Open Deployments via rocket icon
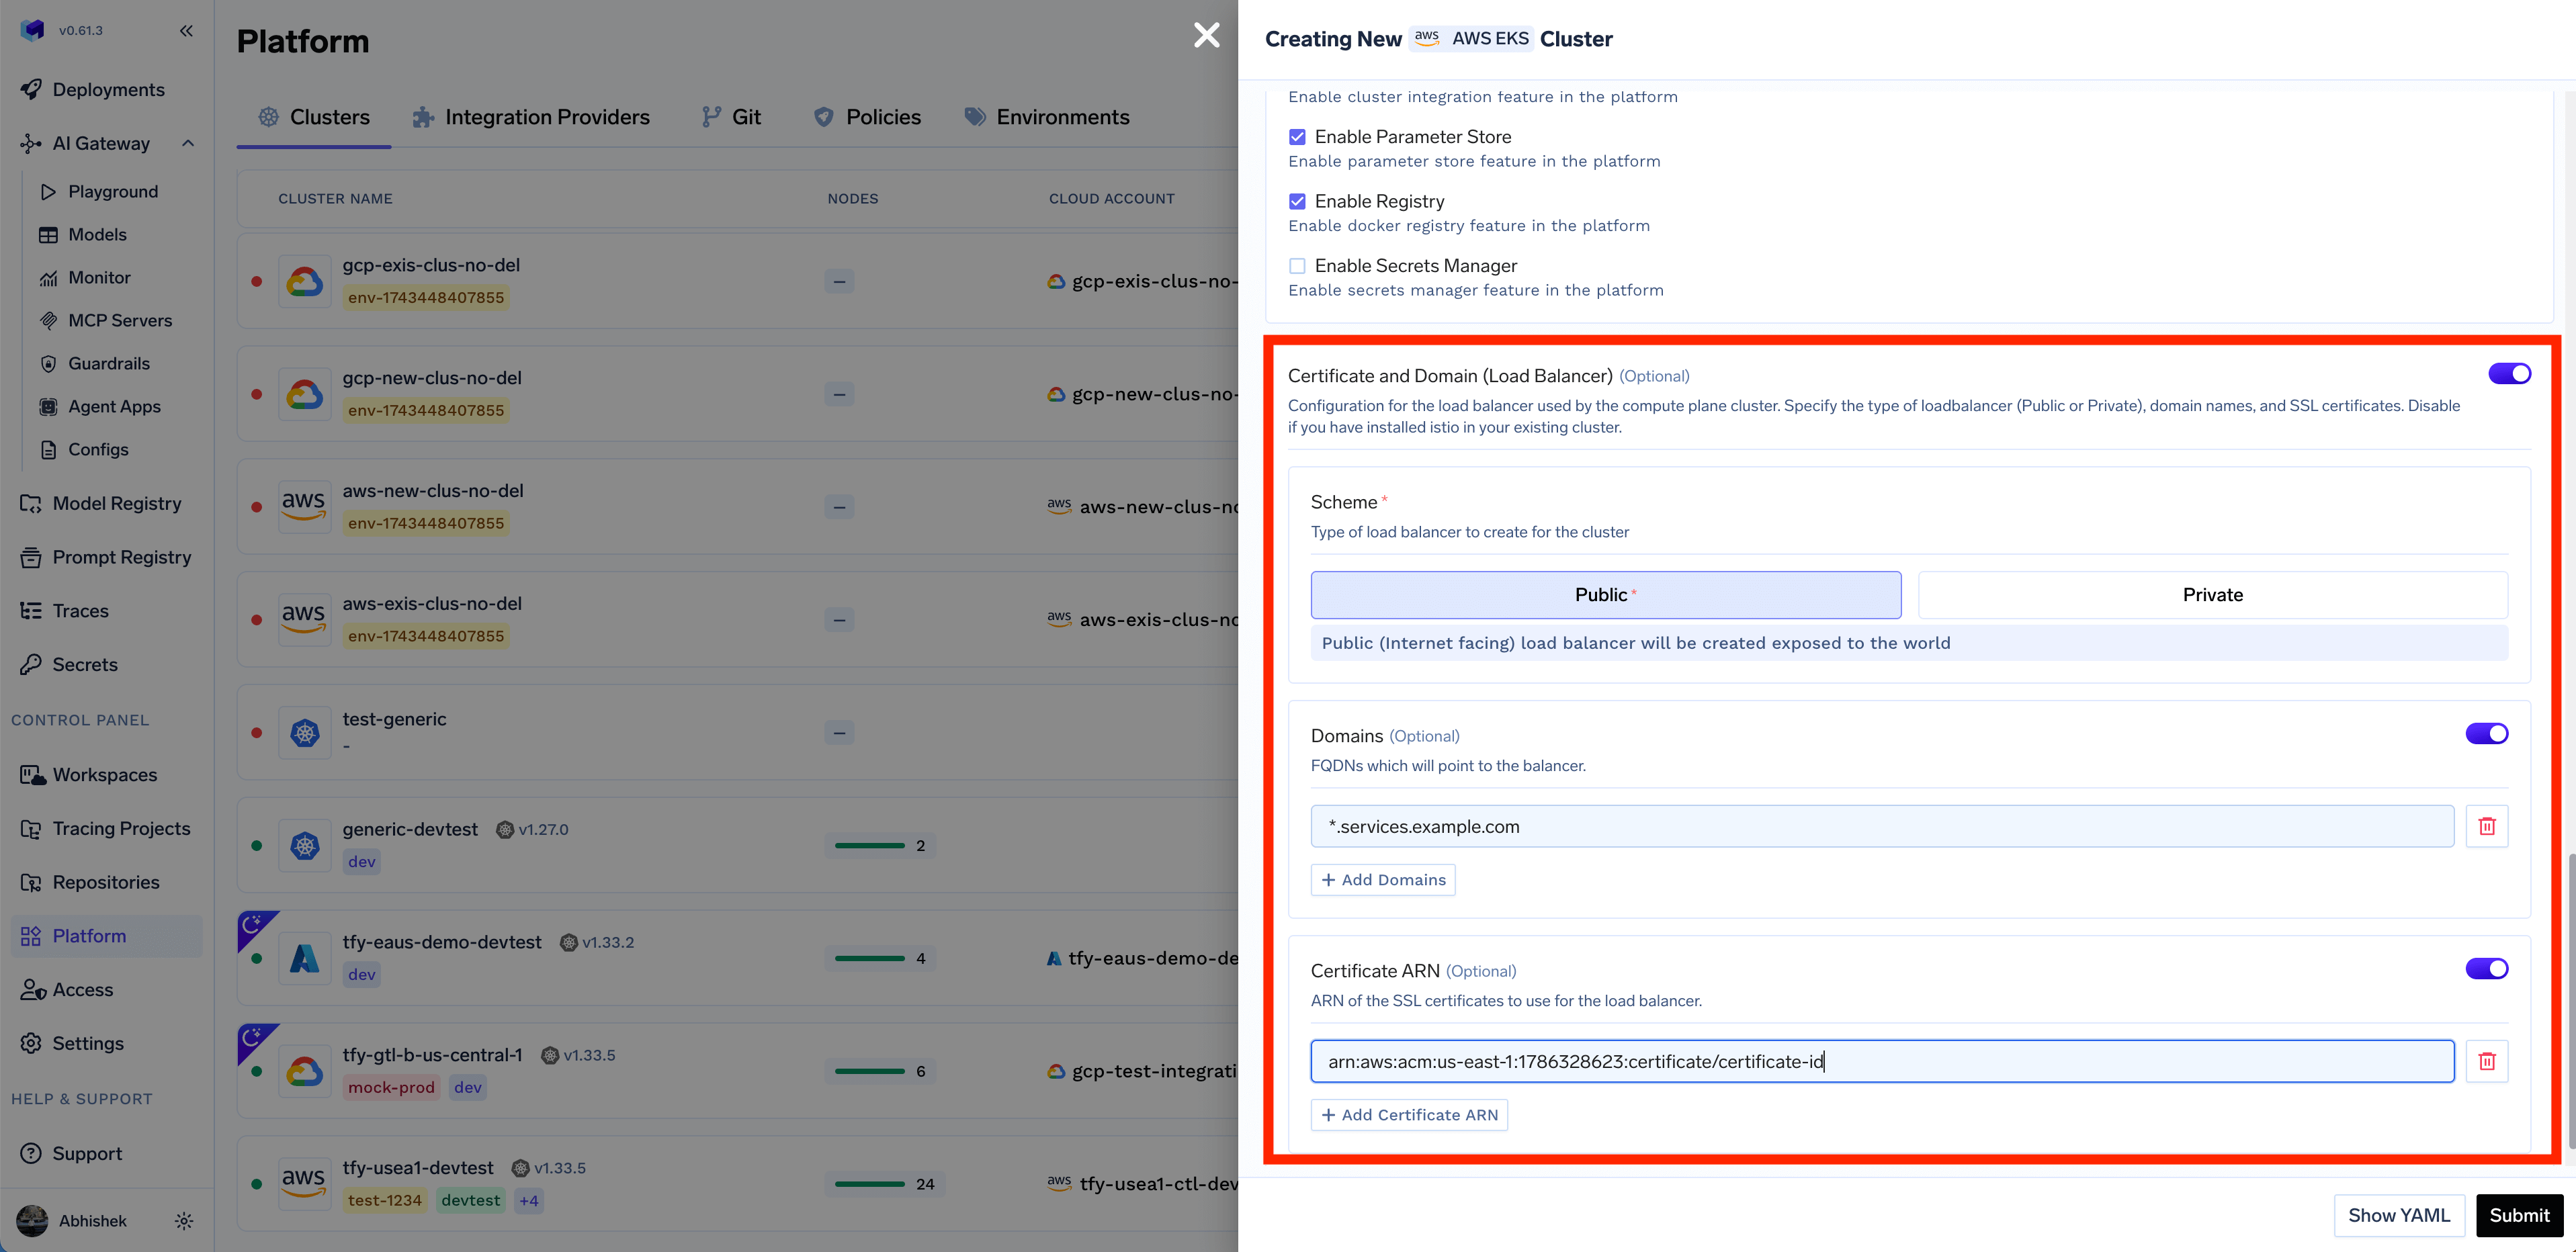The height and width of the screenshot is (1252, 2576). 31,89
